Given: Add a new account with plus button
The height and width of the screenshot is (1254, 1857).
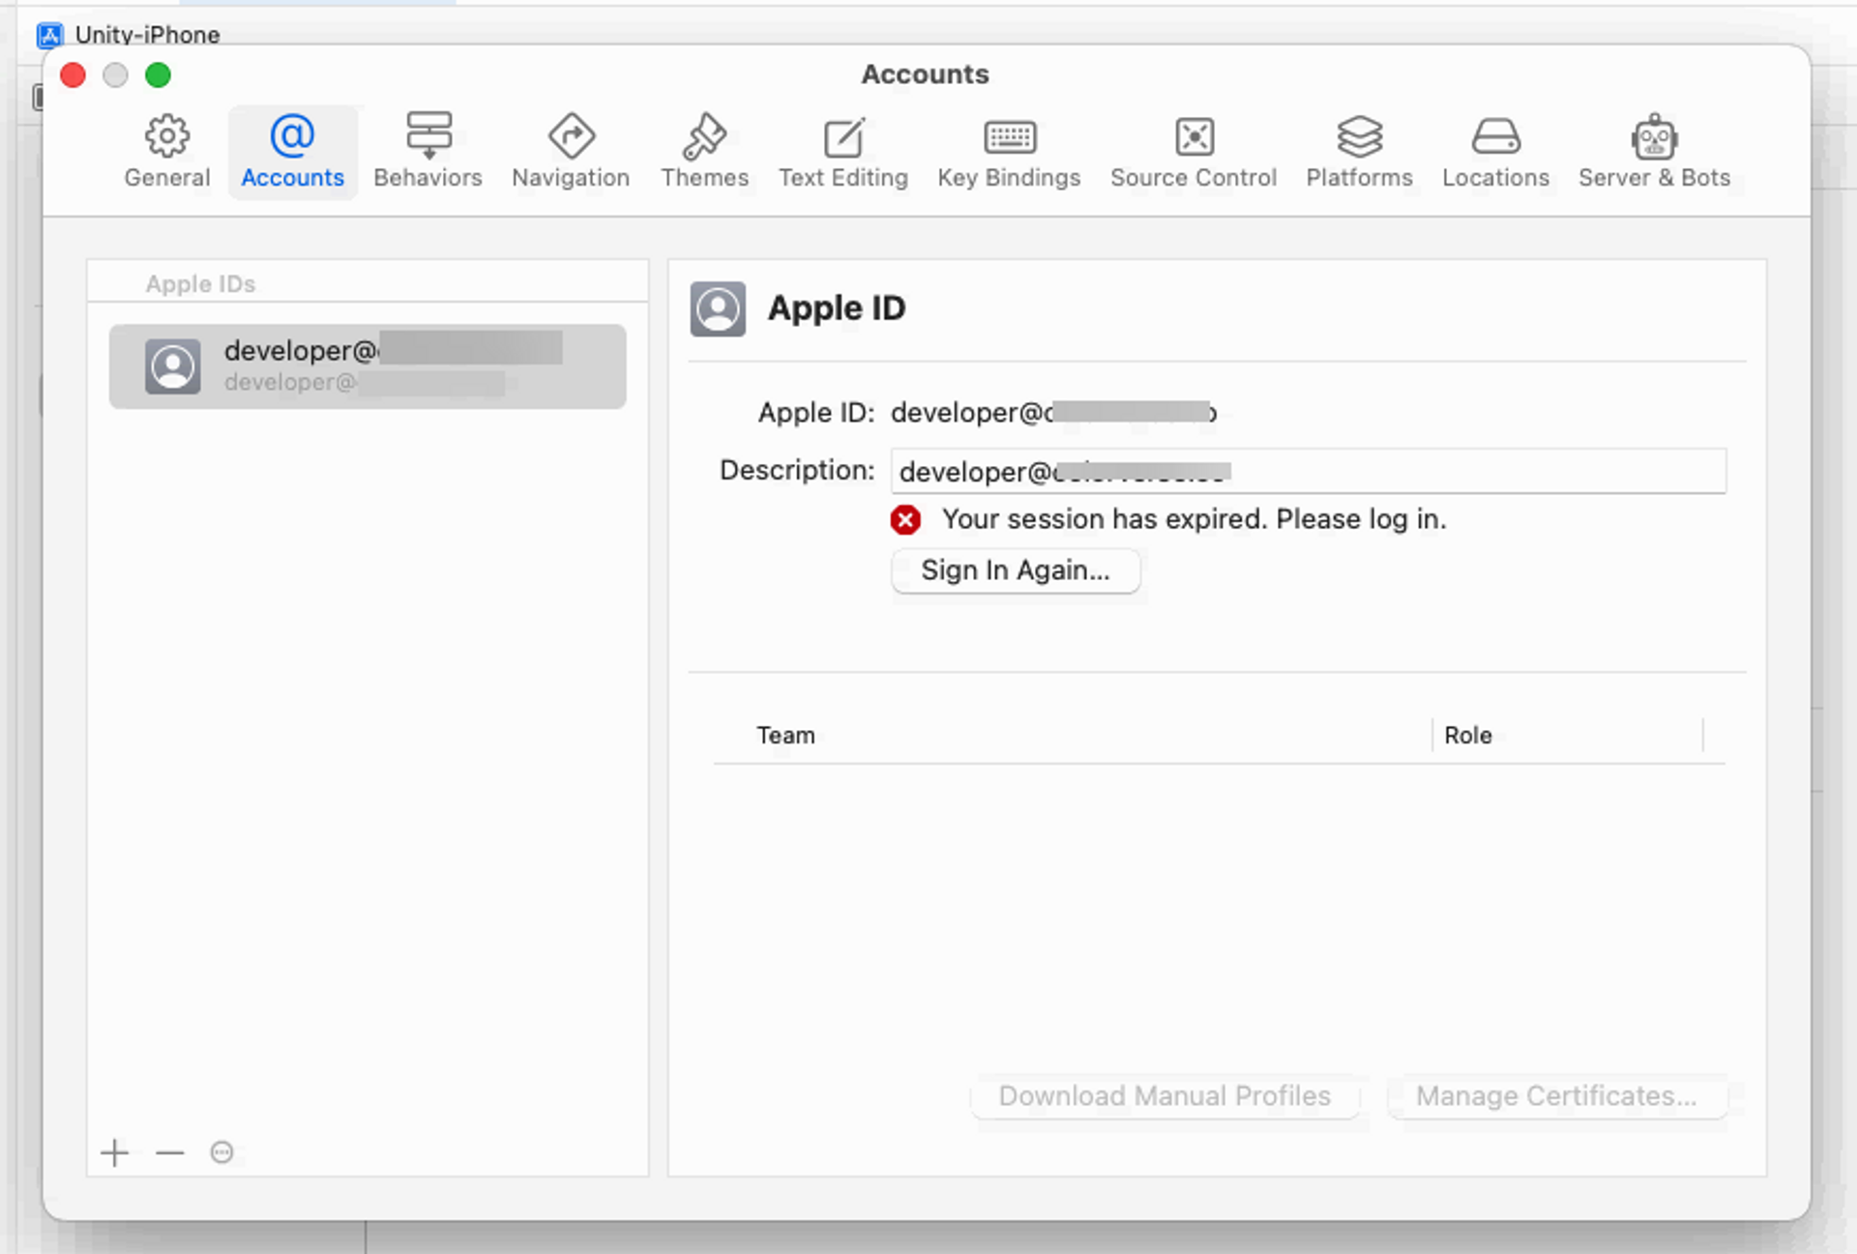Looking at the screenshot, I should (114, 1152).
